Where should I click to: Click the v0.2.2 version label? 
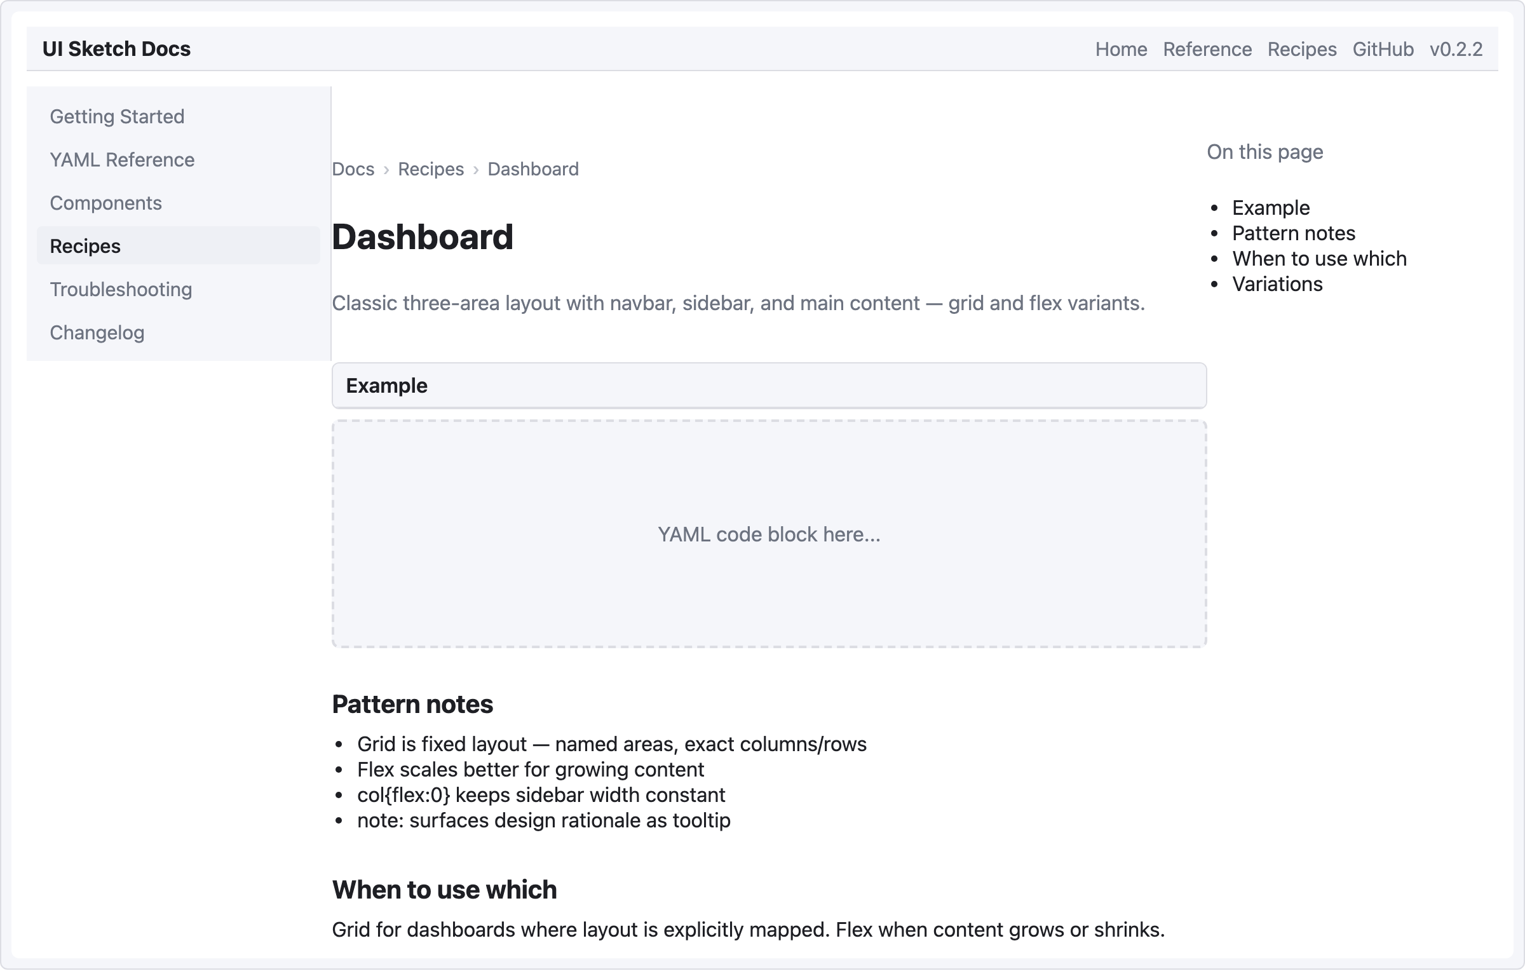(1456, 49)
